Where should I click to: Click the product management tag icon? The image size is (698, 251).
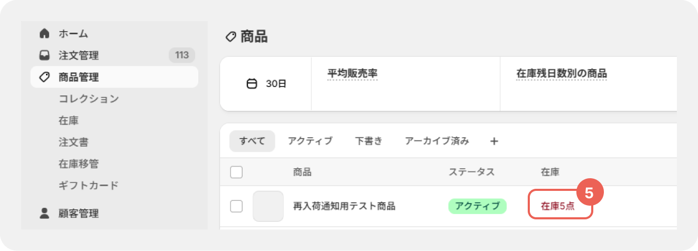[x=45, y=77]
